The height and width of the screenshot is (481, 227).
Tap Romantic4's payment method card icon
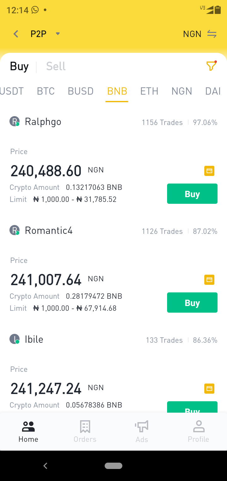tap(209, 280)
